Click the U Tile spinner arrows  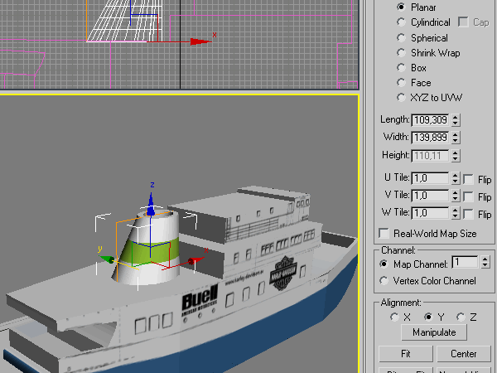456,178
